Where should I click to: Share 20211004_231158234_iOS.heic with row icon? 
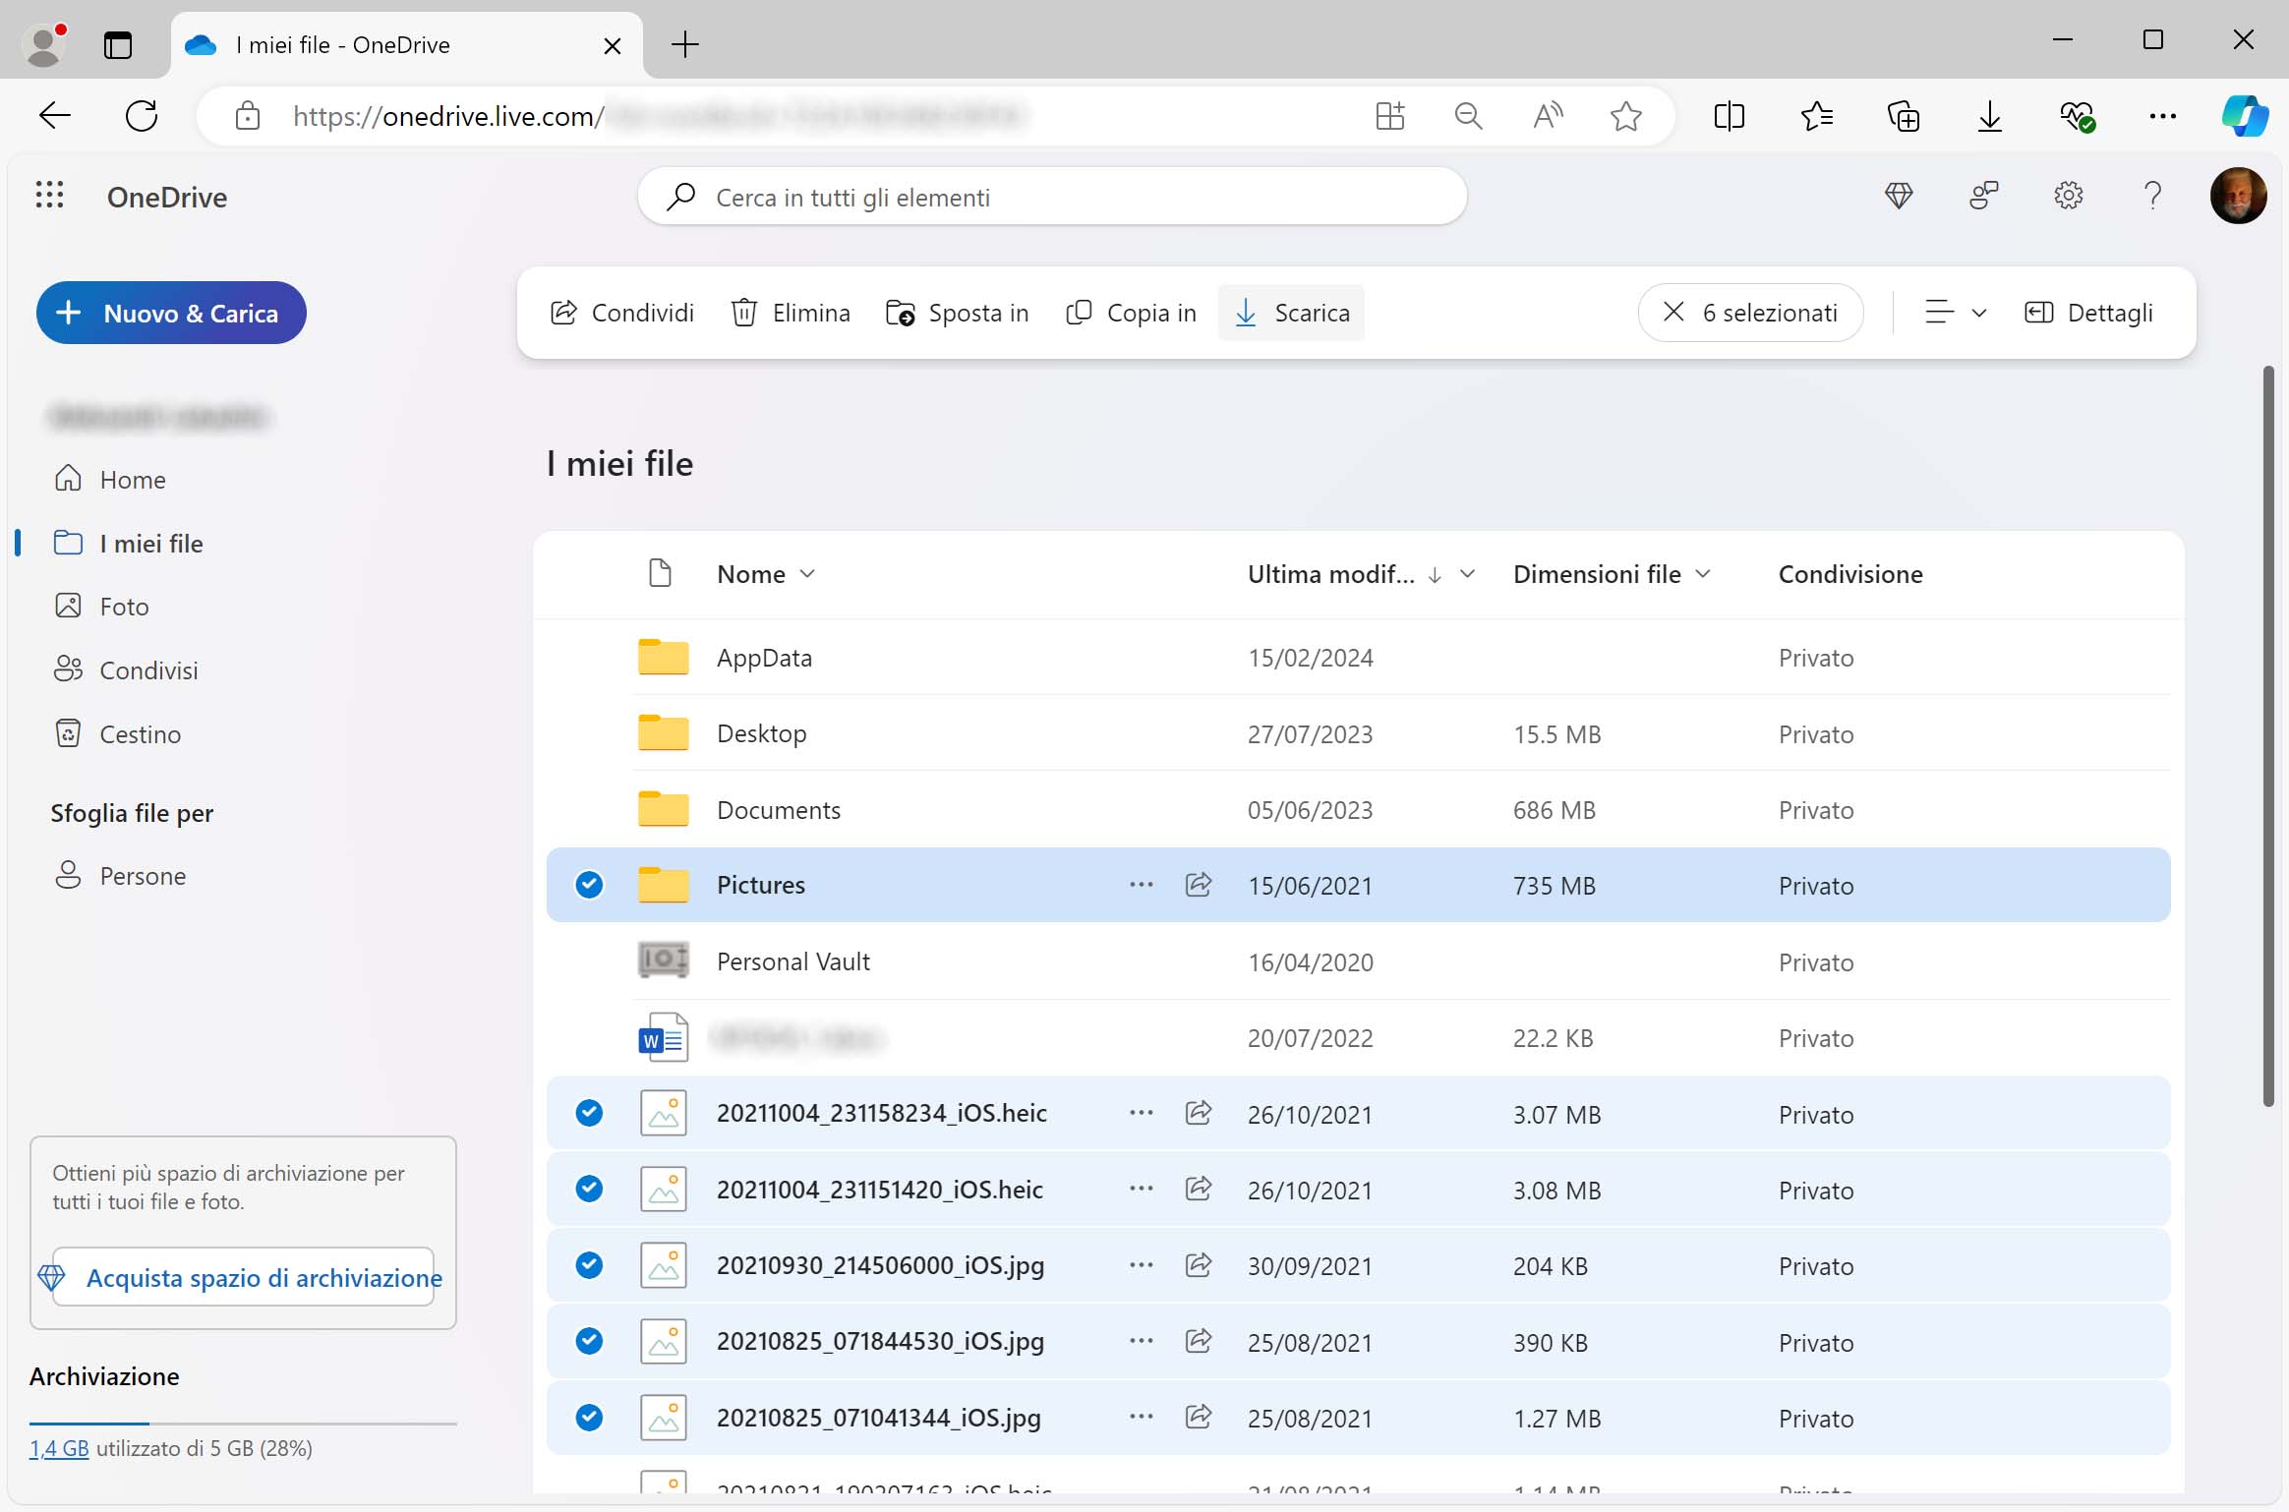pos(1199,1112)
